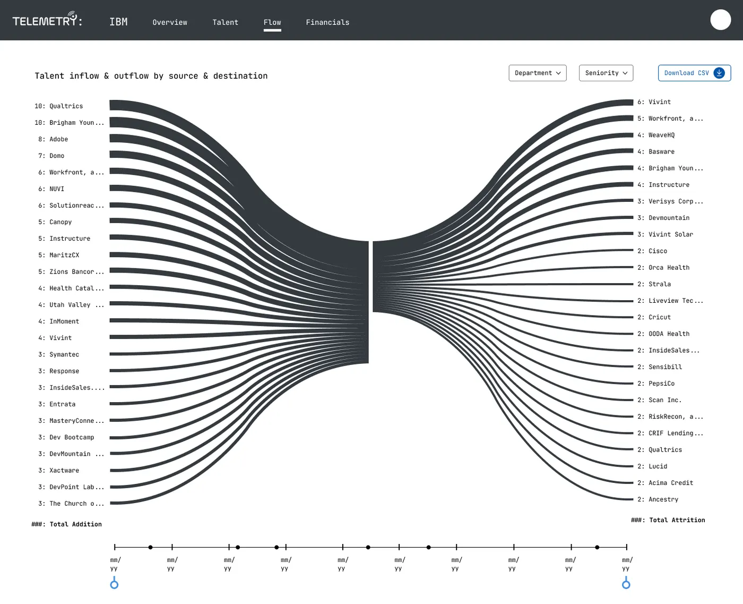Select the '7: Domo' inflow source
This screenshot has height=604, width=743.
point(51,156)
